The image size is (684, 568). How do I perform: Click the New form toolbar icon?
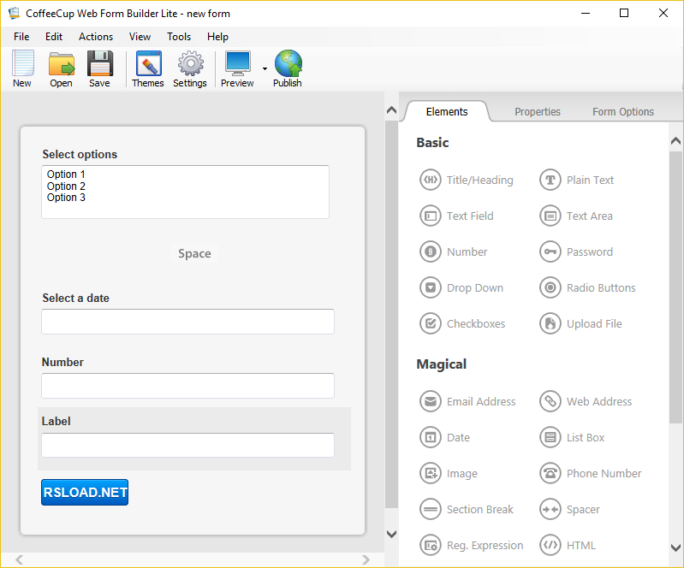(x=22, y=68)
